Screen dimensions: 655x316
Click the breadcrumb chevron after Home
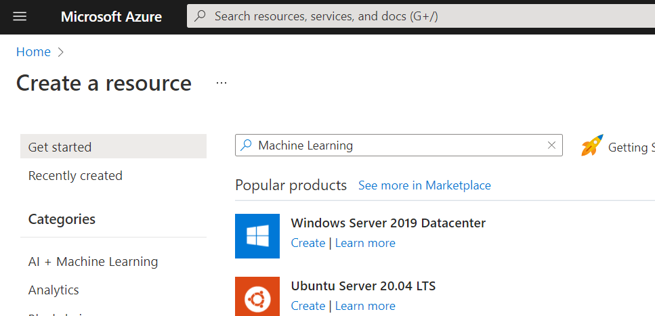tap(60, 51)
